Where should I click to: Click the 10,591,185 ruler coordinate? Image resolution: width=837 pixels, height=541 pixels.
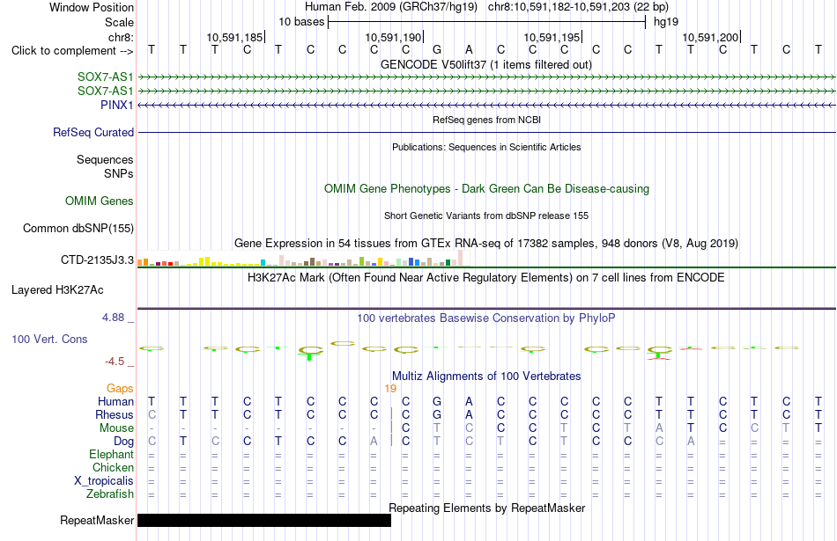coord(235,37)
